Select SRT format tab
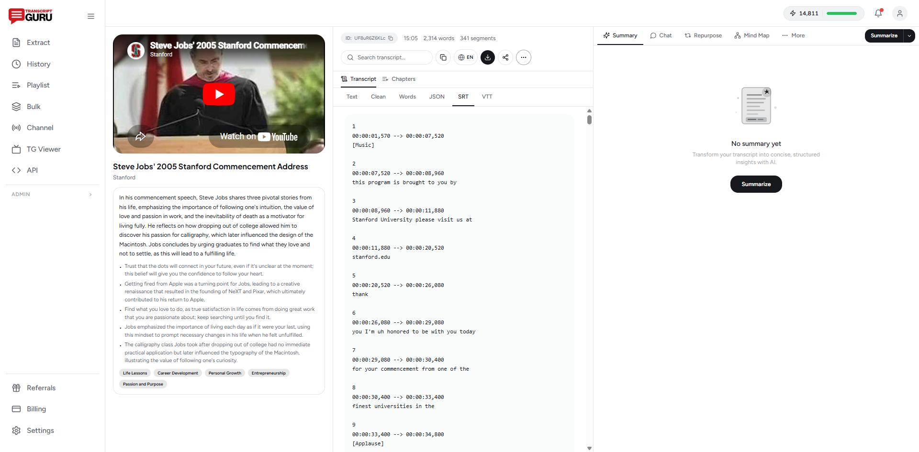The height and width of the screenshot is (452, 919). 463,97
